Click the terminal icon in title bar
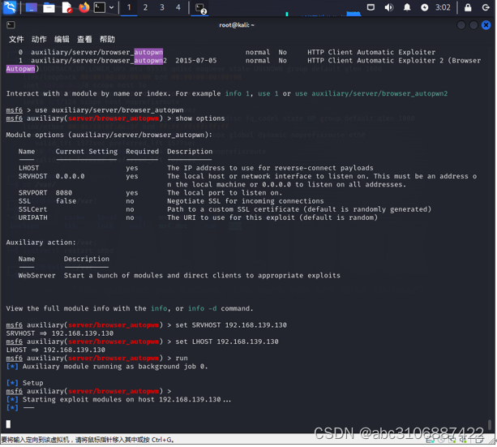The height and width of the screenshot is (447, 497). click(x=11, y=25)
